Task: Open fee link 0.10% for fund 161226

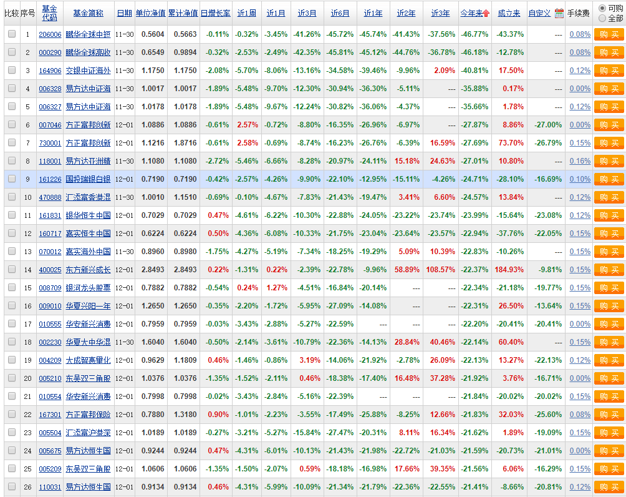Action: click(x=580, y=179)
